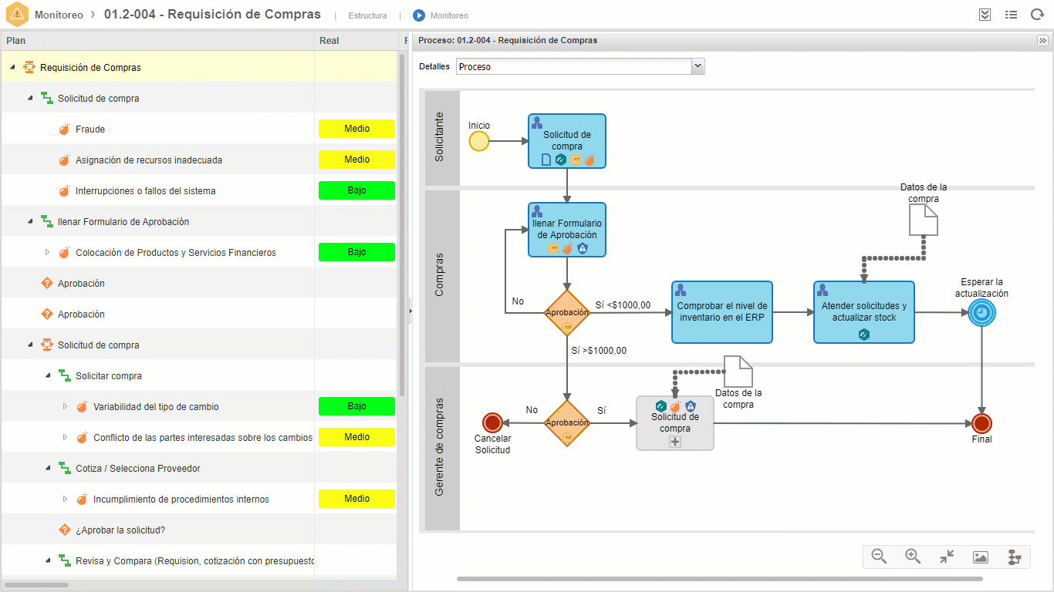The height and width of the screenshot is (592, 1054).
Task: Expand Colocación de Productos y Servicios Financieros
Action: pyautogui.click(x=47, y=253)
